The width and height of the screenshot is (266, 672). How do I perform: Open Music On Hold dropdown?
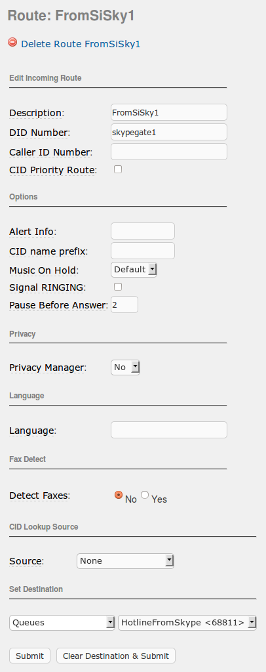coord(134,270)
